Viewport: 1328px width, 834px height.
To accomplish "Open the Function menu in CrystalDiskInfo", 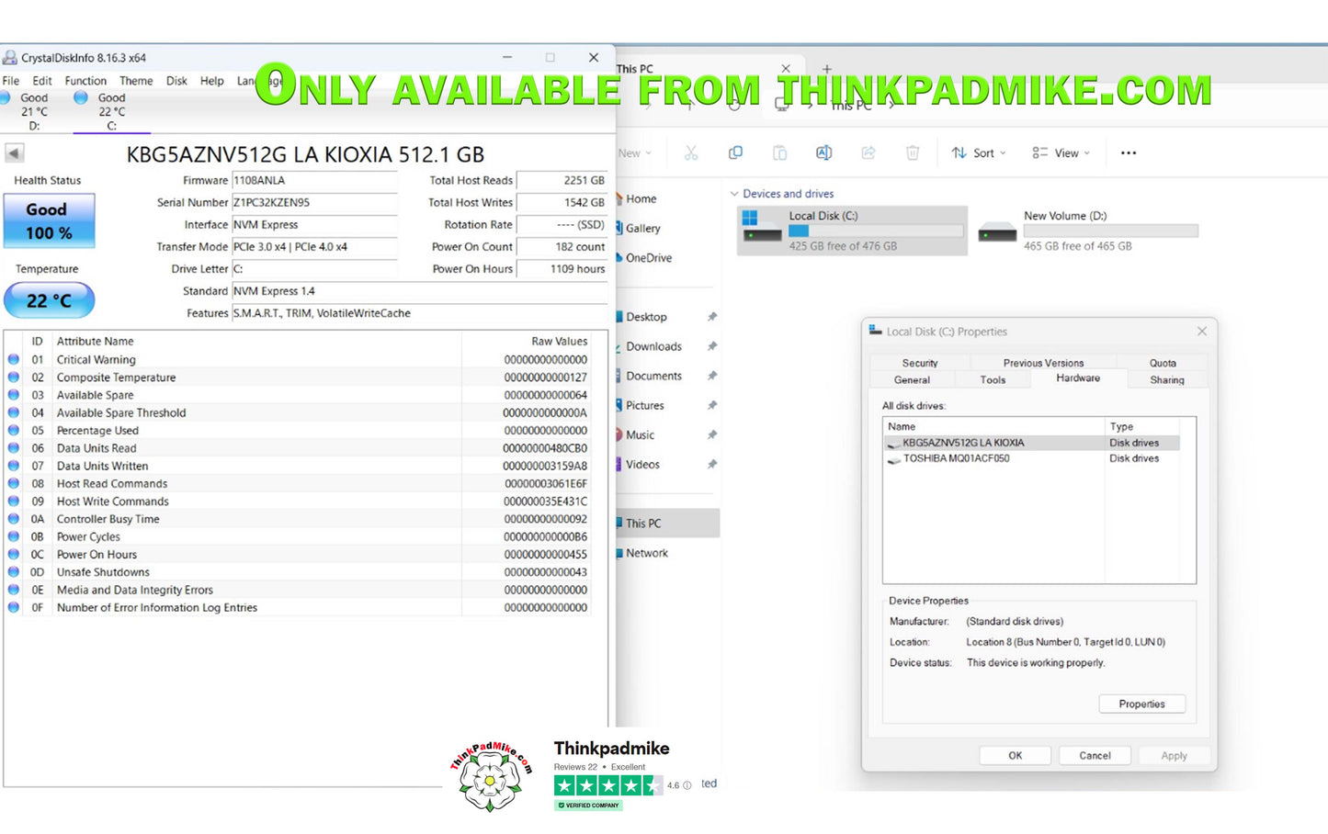I will tap(85, 81).
